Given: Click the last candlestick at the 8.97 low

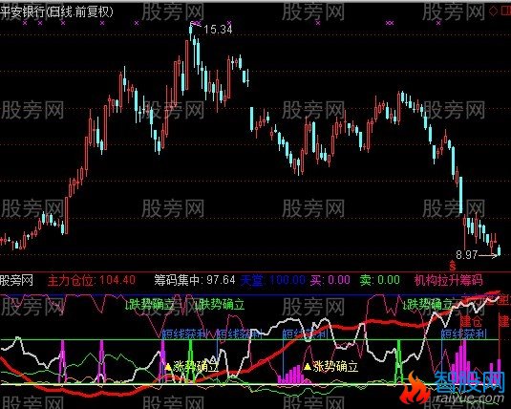Looking at the screenshot, I should (x=499, y=250).
